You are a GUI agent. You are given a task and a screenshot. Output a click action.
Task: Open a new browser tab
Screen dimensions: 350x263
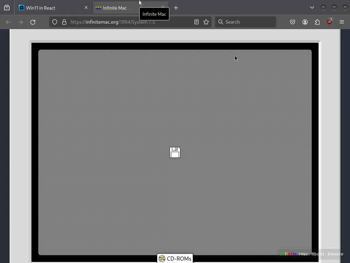(x=176, y=8)
